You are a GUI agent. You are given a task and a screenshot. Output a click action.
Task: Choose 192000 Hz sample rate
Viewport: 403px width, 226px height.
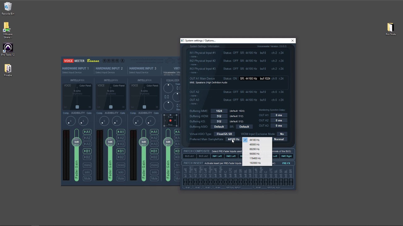[x=257, y=163]
